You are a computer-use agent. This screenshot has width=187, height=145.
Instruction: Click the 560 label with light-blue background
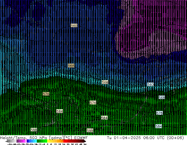coord(150,84)
